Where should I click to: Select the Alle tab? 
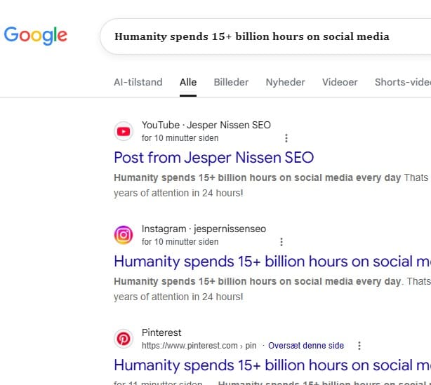tap(188, 82)
